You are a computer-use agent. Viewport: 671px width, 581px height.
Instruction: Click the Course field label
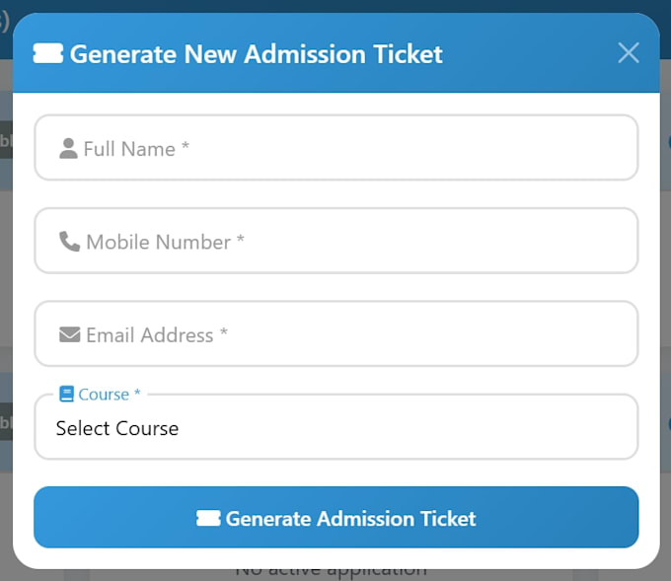[x=104, y=394]
